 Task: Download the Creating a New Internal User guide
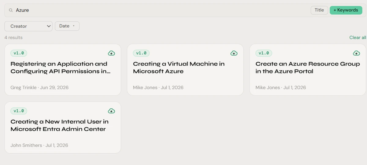coord(112,111)
